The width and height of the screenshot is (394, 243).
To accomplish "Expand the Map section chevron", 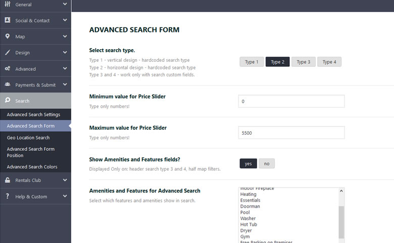I will [x=65, y=36].
